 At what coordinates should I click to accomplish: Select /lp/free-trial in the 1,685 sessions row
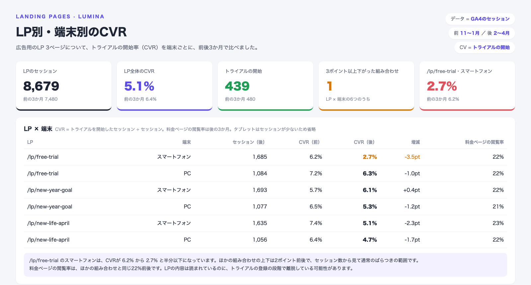point(43,157)
